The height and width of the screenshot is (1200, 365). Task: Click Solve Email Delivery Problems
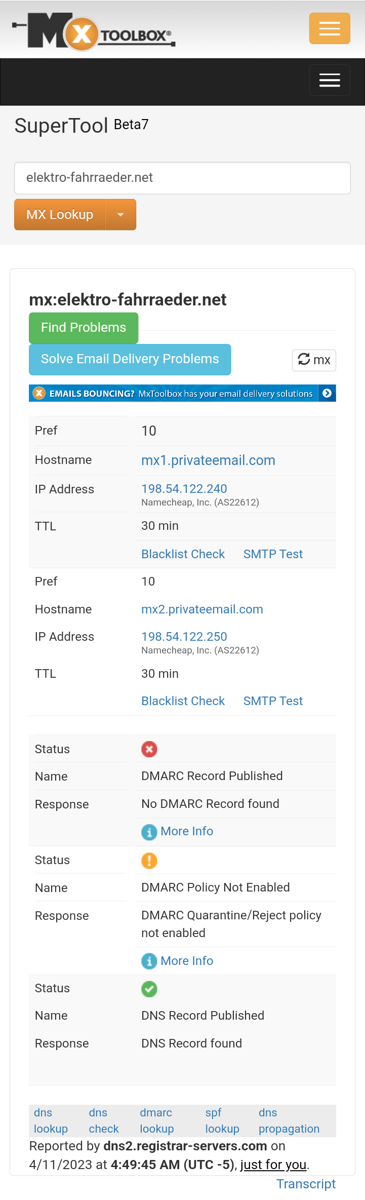pos(130,359)
